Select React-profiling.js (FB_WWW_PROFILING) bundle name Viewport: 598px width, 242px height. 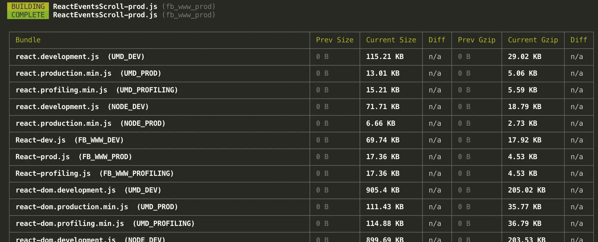[94, 173]
